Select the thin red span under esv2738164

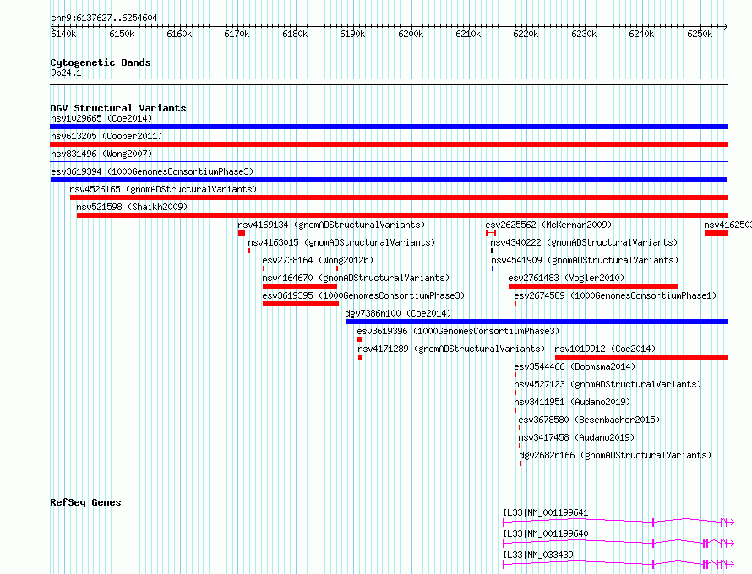pyautogui.click(x=300, y=268)
